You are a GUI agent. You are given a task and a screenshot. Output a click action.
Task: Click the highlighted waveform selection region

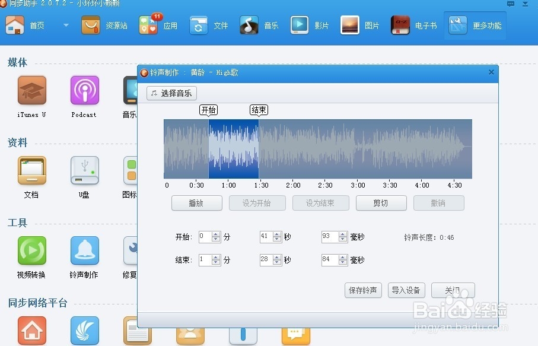[234, 148]
